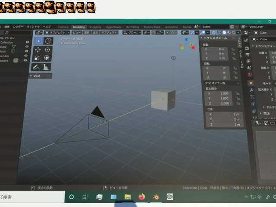Select the Annotate pencil tool

[36, 67]
